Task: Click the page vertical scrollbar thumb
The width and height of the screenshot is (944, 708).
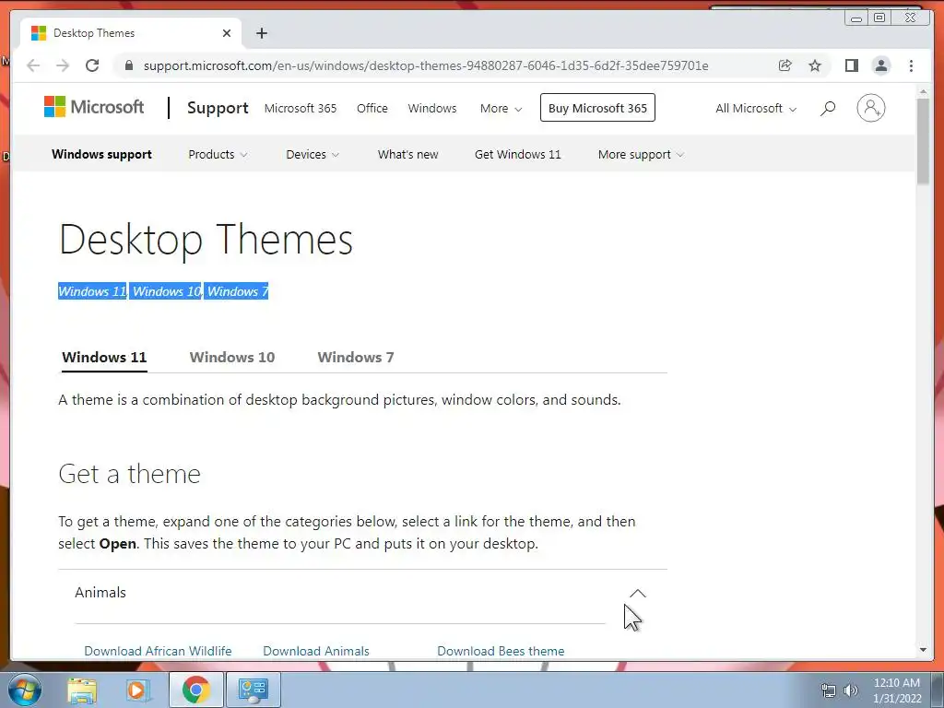Action: click(923, 140)
